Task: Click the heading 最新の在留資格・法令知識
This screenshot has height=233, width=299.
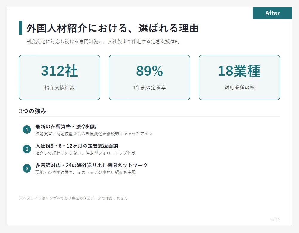Action: (66, 127)
